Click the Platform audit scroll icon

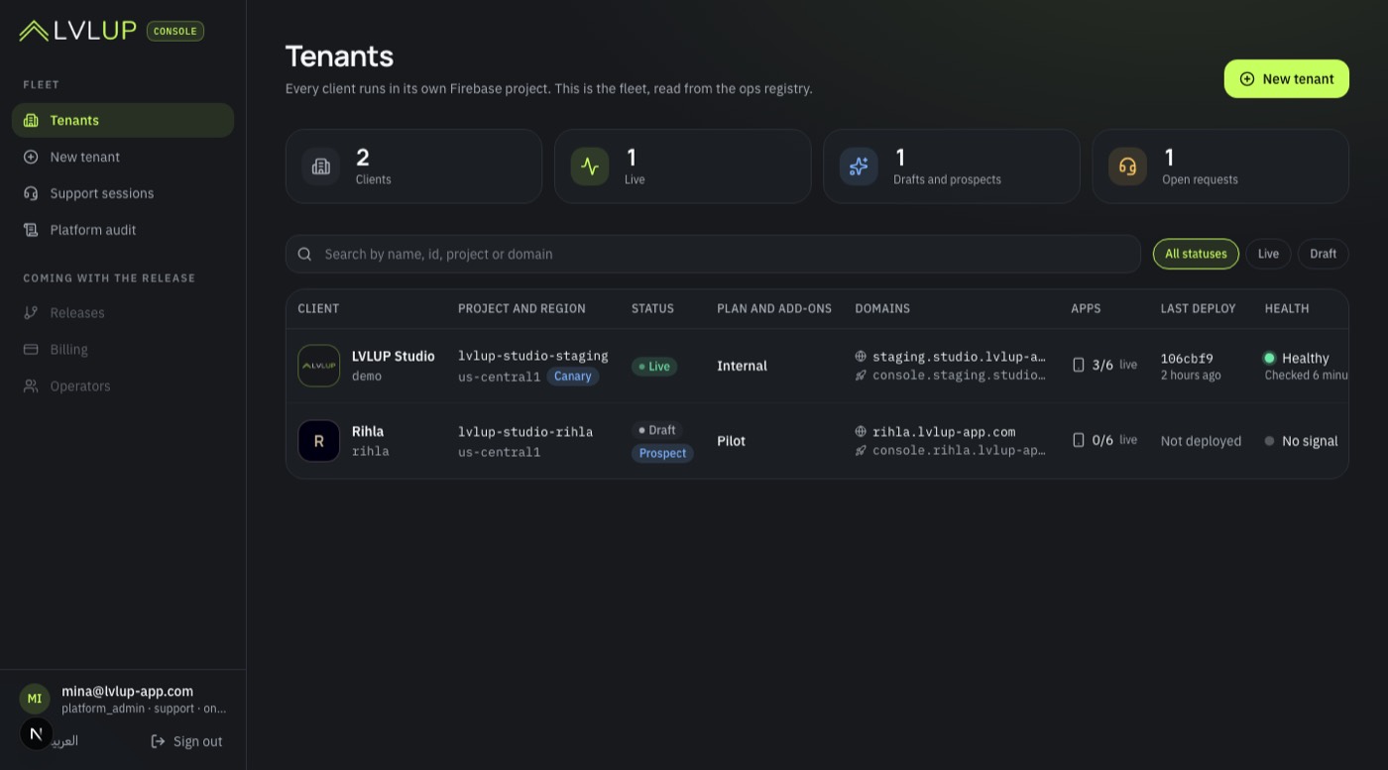pos(31,231)
